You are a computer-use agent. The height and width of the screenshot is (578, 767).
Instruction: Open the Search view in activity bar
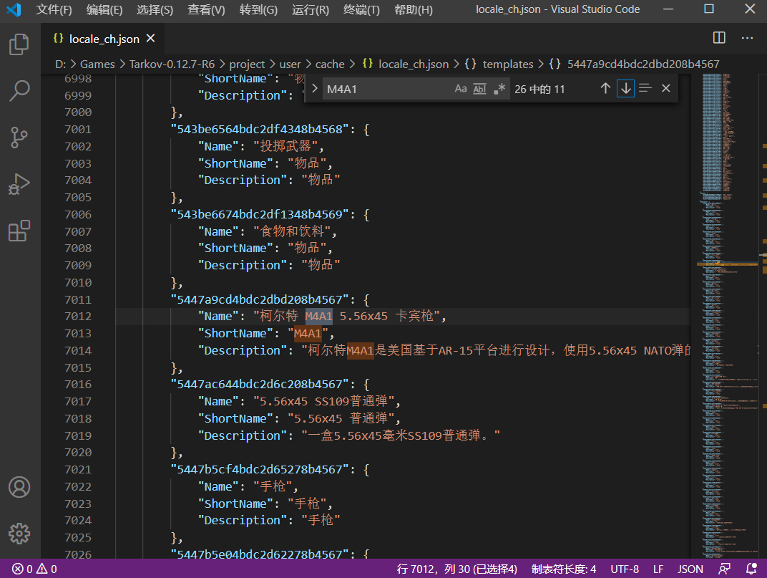19,91
